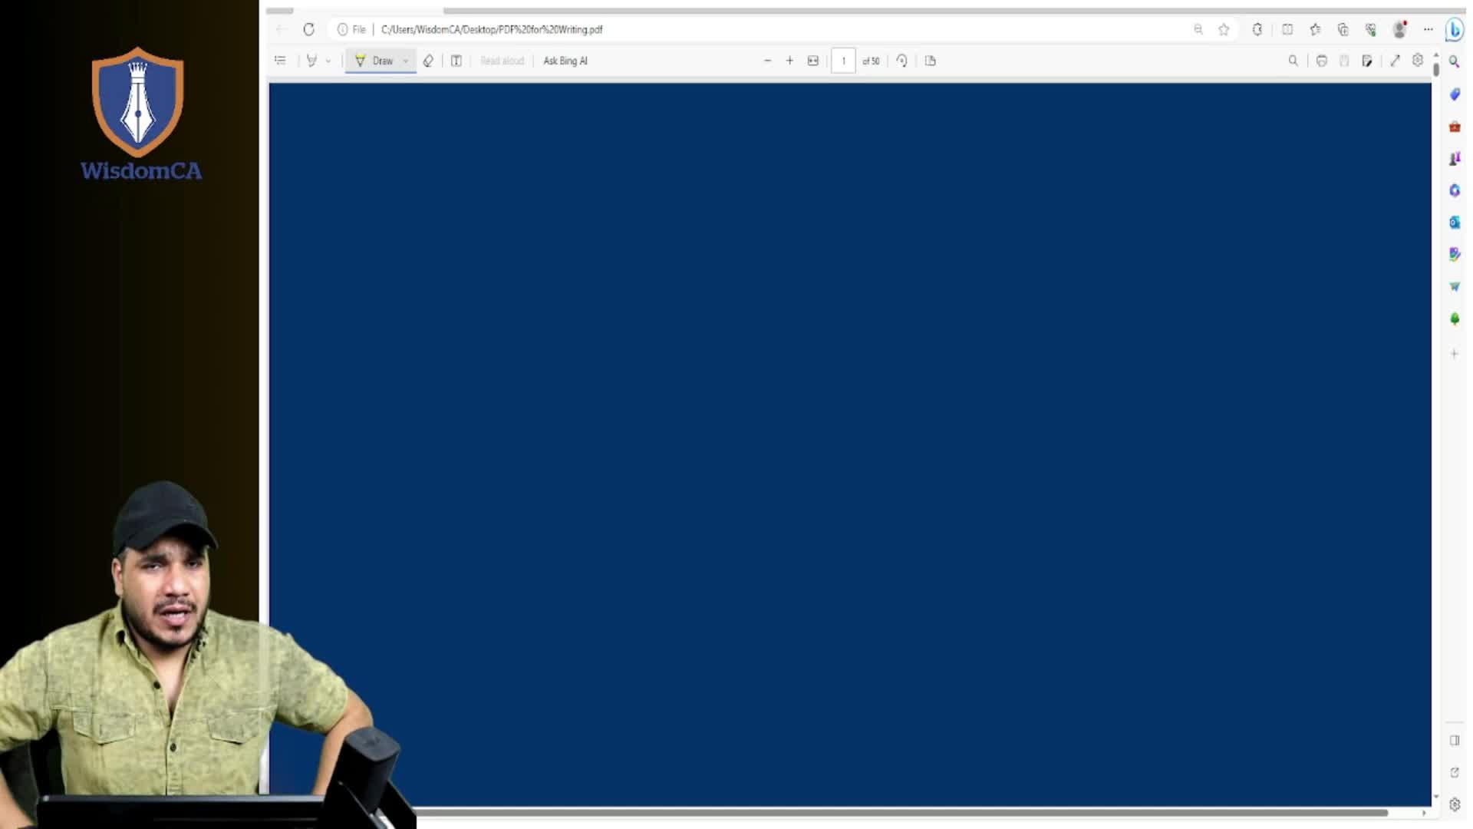Select the Erase tool
Viewport: 1473px width, 829px height.
tap(428, 61)
